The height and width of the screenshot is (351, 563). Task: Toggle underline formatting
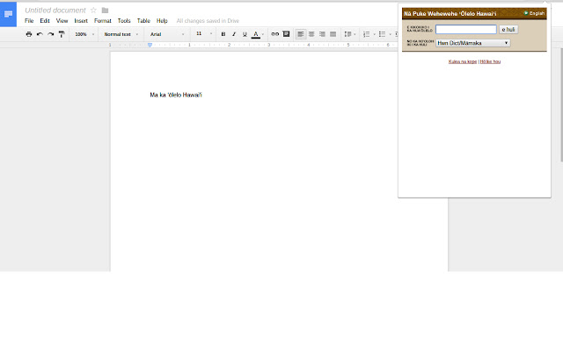pyautogui.click(x=245, y=34)
